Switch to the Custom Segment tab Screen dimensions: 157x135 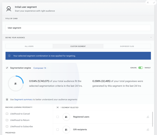pos(78,46)
